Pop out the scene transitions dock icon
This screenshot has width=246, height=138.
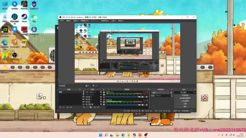click(x=172, y=90)
